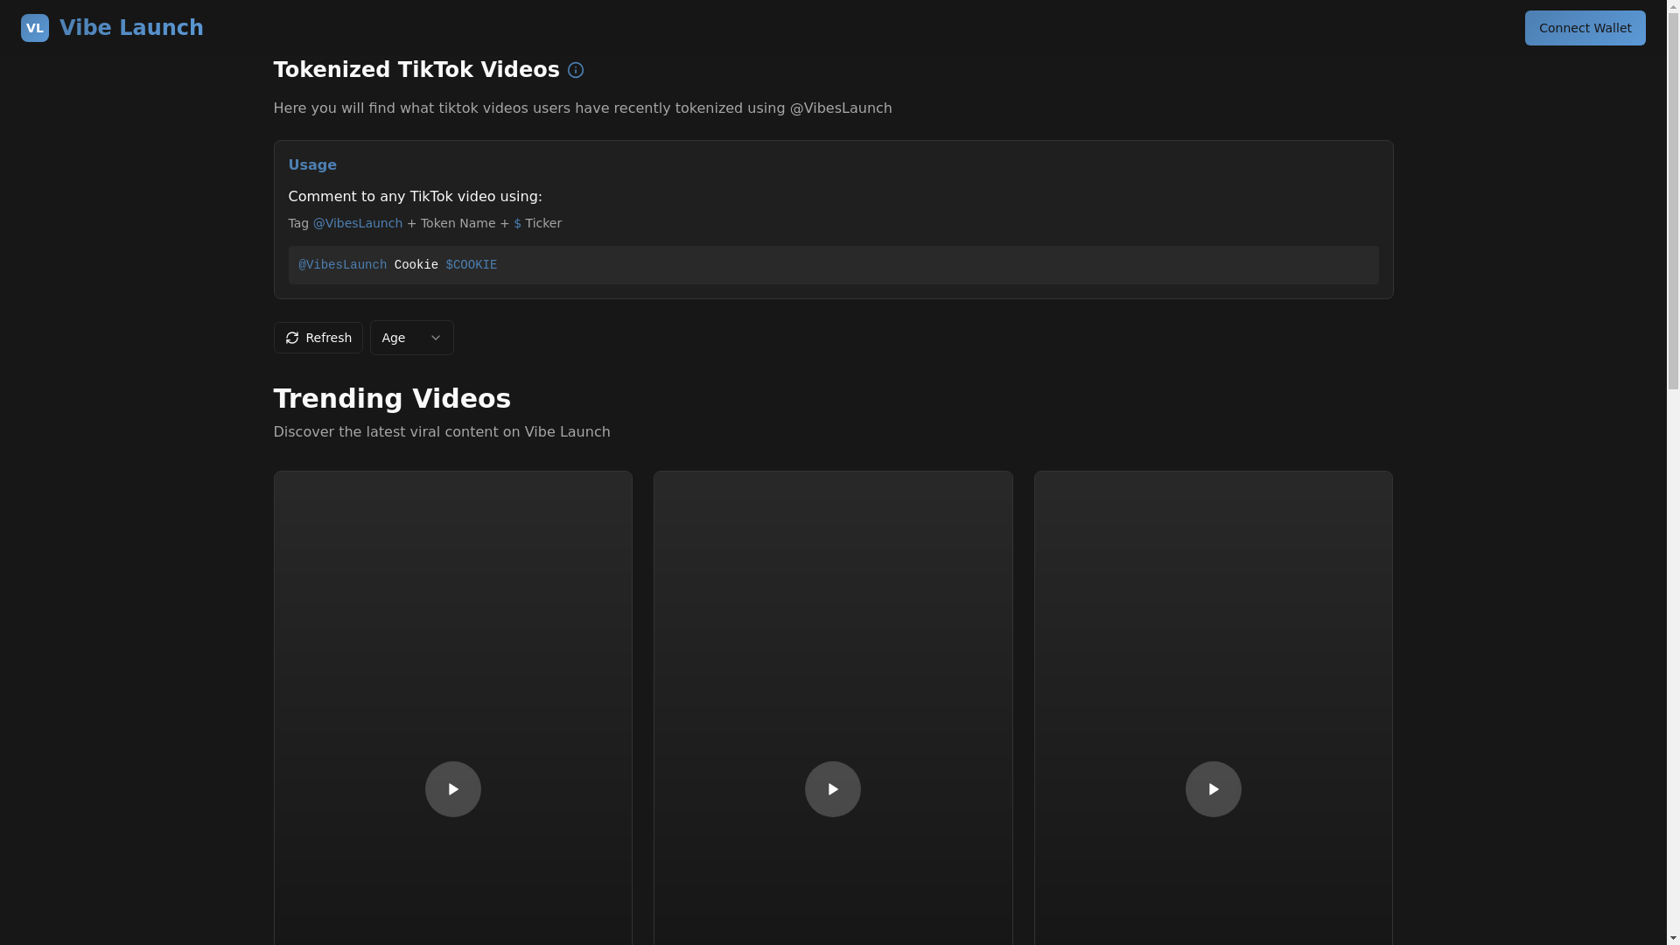
Task: Click the VL logo icon
Action: [35, 28]
